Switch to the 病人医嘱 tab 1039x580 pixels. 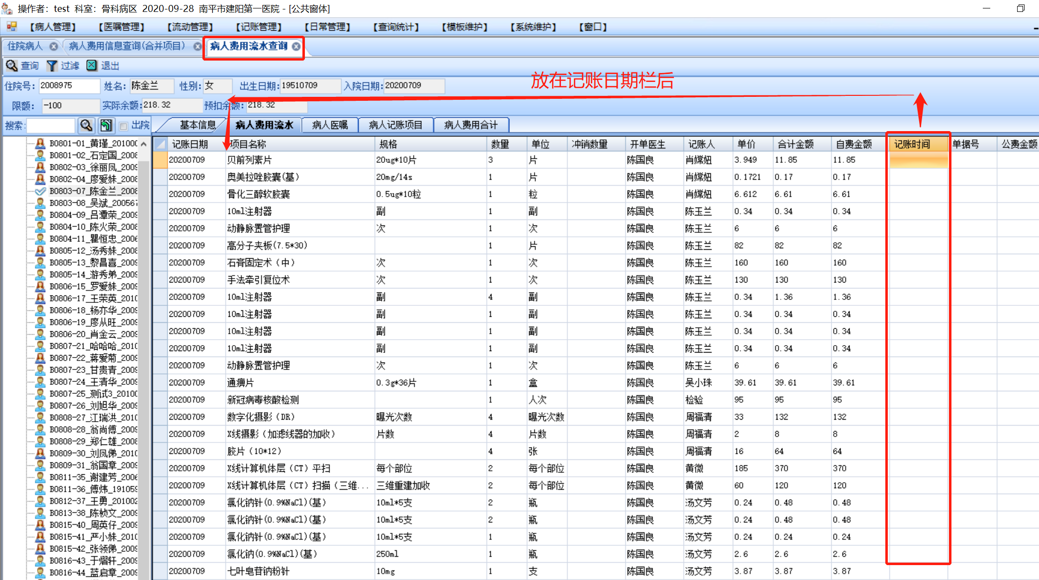coord(330,125)
